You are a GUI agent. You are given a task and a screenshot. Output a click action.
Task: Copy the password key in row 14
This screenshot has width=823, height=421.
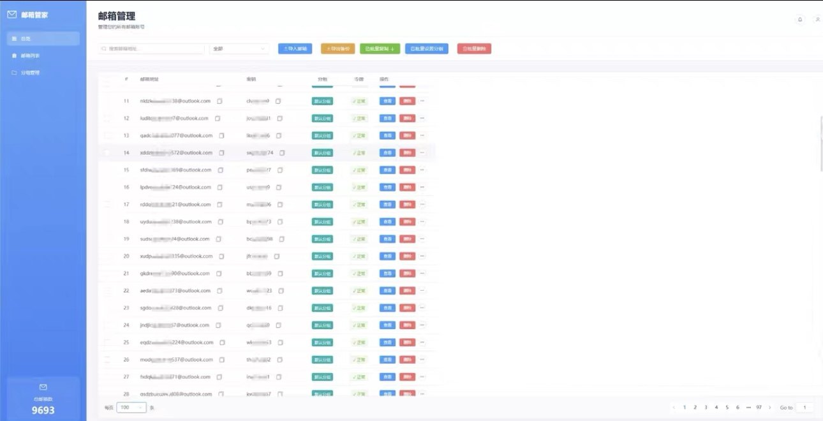[x=282, y=153]
